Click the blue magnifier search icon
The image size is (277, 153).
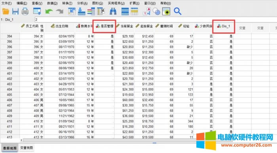pos(177,11)
